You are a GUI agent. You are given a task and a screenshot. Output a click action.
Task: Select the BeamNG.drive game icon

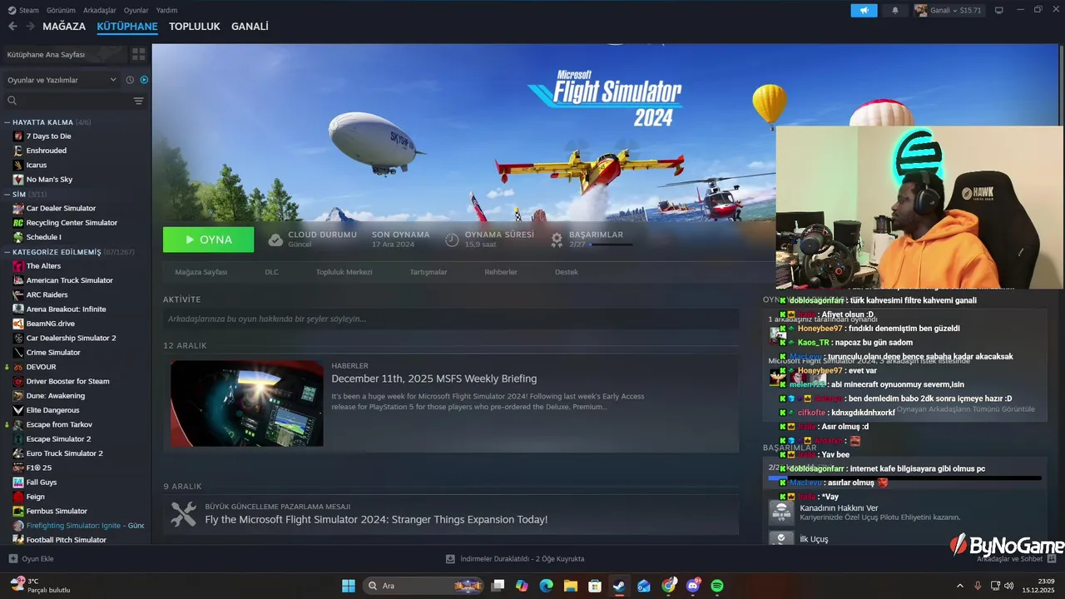[18, 323]
